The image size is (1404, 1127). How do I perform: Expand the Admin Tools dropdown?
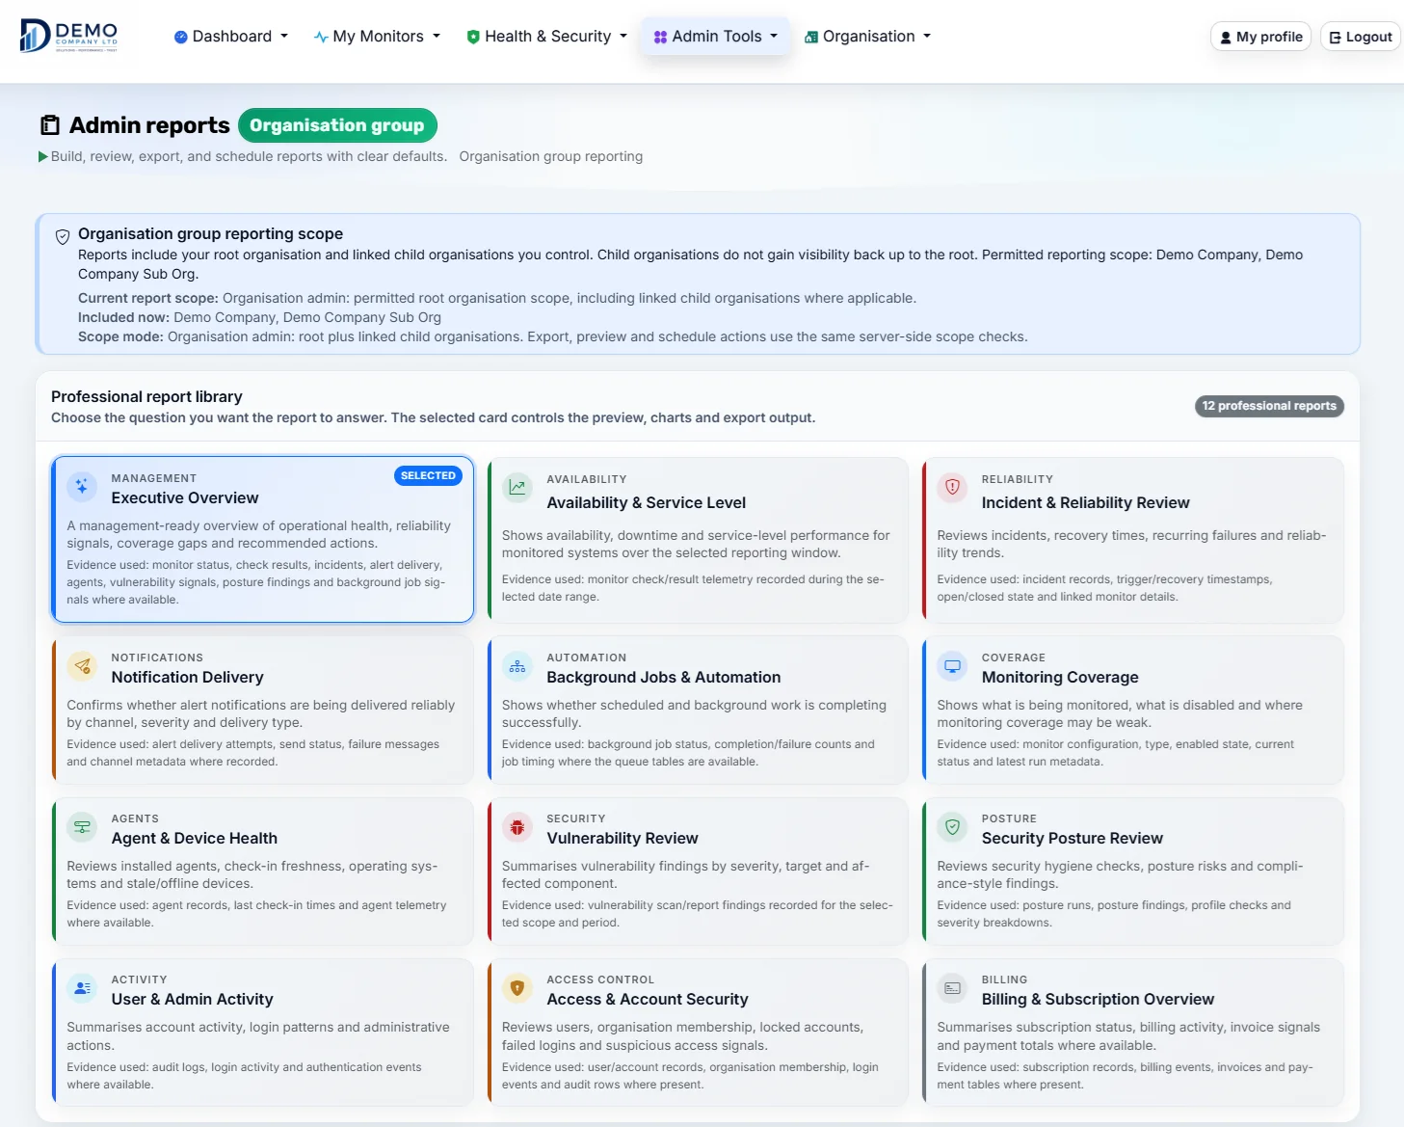click(x=716, y=37)
